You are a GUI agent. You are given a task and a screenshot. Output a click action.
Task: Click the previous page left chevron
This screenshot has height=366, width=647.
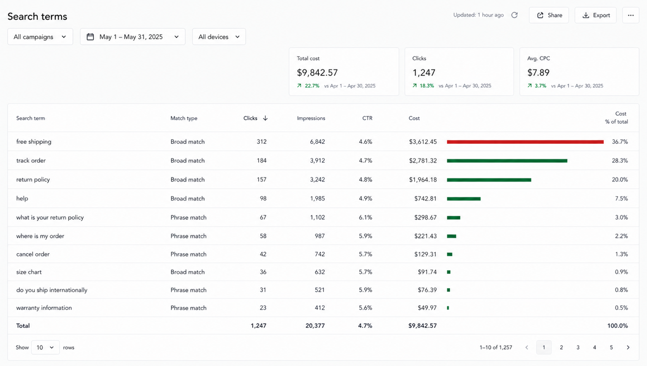[526, 348]
